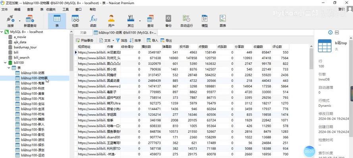353x158 pixels.
Task: Open the 连接 connection tool
Action: pos(10,21)
